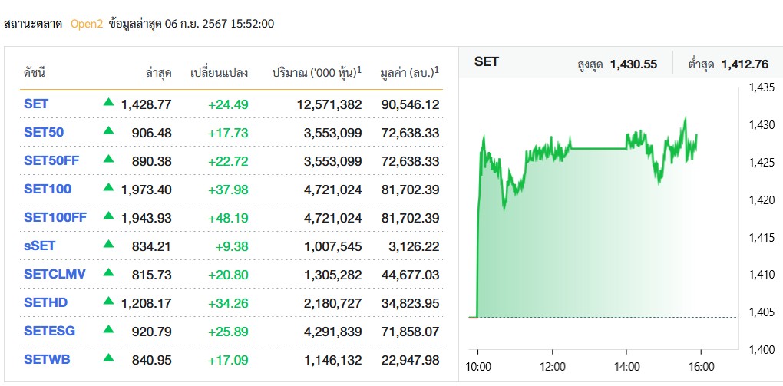Click the 14:00 mark on chart timeline
The height and width of the screenshot is (386, 783).
tap(627, 367)
